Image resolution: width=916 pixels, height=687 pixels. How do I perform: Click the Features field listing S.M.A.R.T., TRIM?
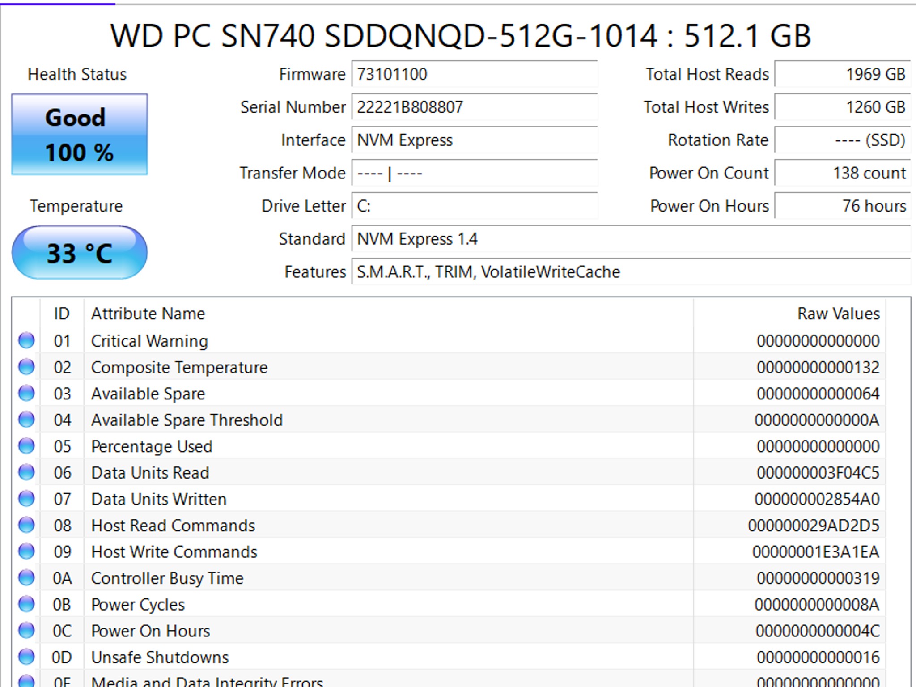click(x=631, y=272)
